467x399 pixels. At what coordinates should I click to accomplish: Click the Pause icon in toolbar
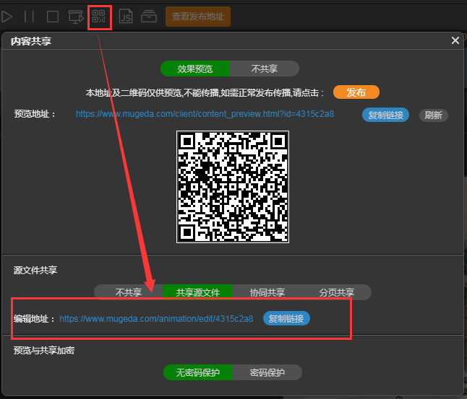click(29, 17)
